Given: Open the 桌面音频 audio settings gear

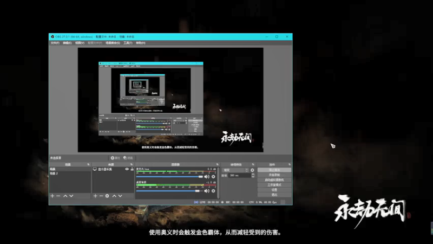Looking at the screenshot, I should click(213, 191).
